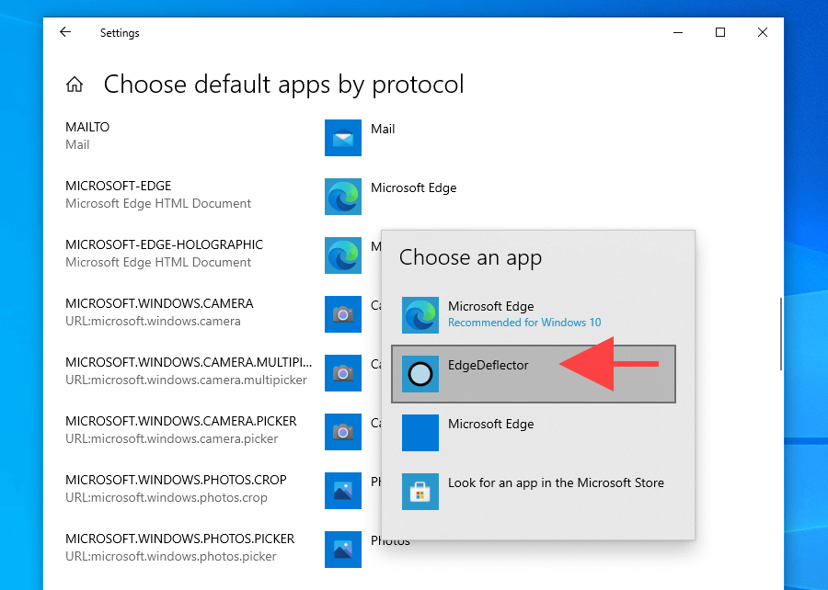
Task: Click Photos icon for PHOTOS.PICKER protocol
Action: tap(343, 550)
